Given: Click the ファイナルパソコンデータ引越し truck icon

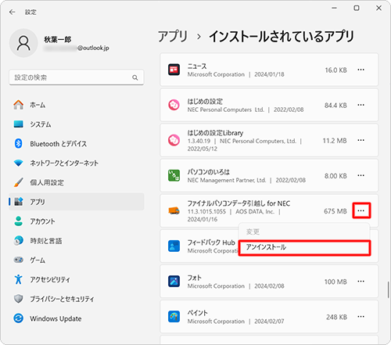Looking at the screenshot, I should (x=174, y=210).
